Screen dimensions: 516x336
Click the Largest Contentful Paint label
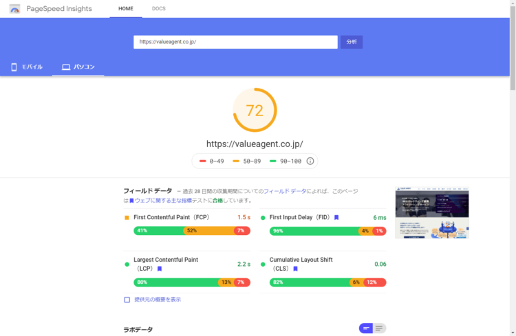click(166, 260)
